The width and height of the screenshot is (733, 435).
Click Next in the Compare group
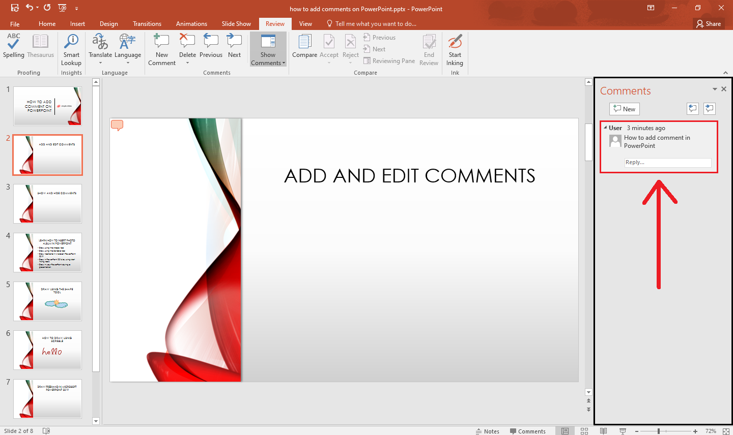point(374,49)
